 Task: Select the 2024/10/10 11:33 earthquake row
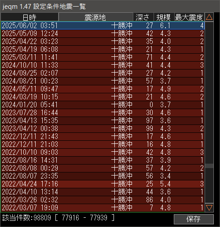tap(103, 65)
